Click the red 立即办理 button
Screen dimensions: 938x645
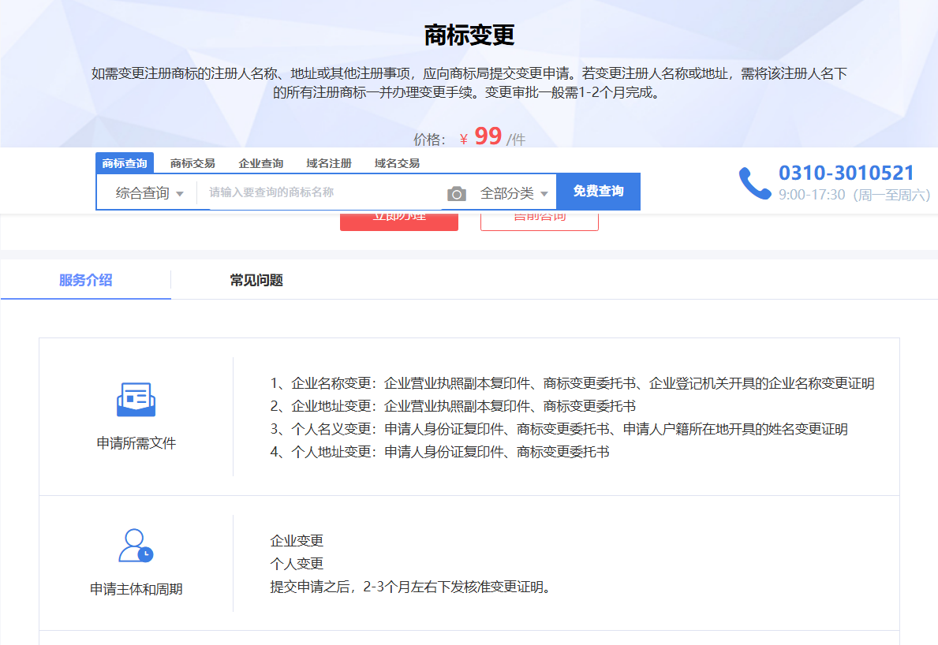coord(399,221)
